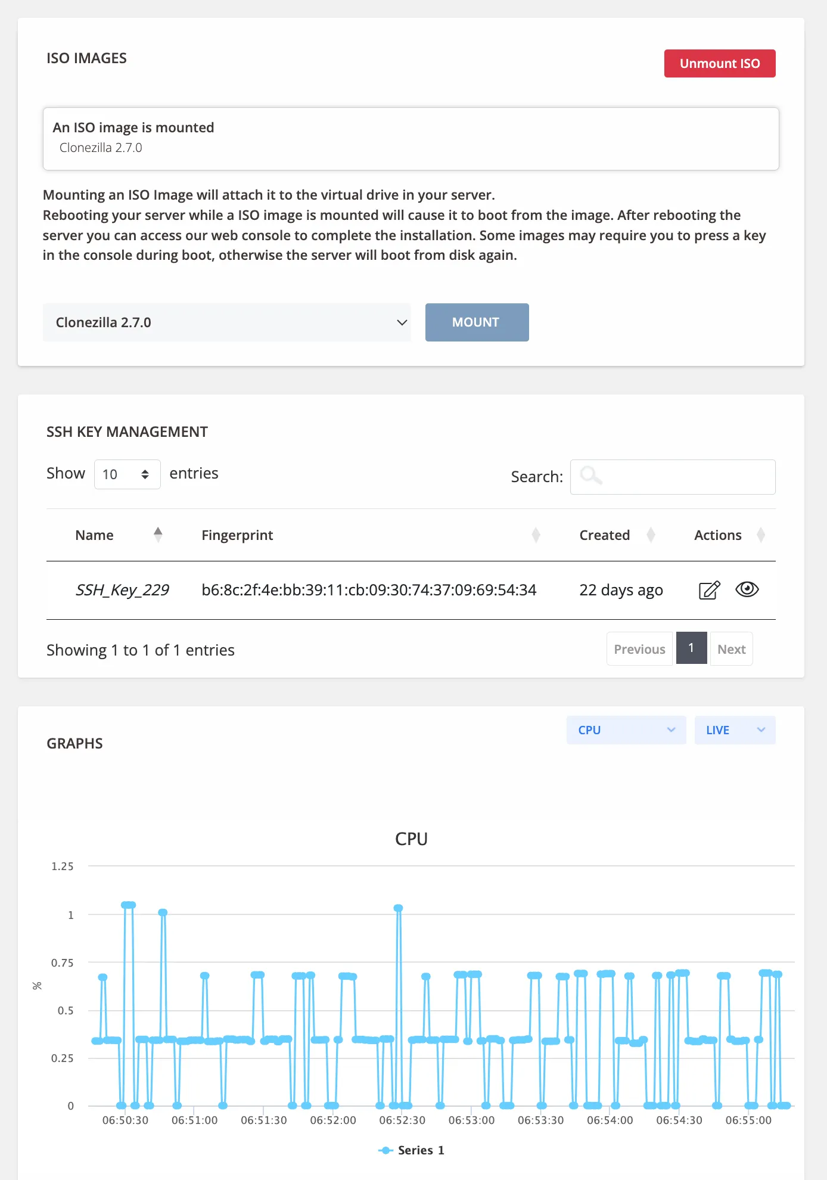Screen dimensions: 827x1180
Task: Click the 06:52:30 time axis label
Action: click(x=402, y=1120)
